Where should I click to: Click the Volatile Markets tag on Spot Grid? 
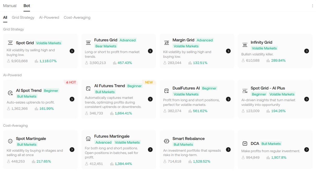[x=49, y=43]
